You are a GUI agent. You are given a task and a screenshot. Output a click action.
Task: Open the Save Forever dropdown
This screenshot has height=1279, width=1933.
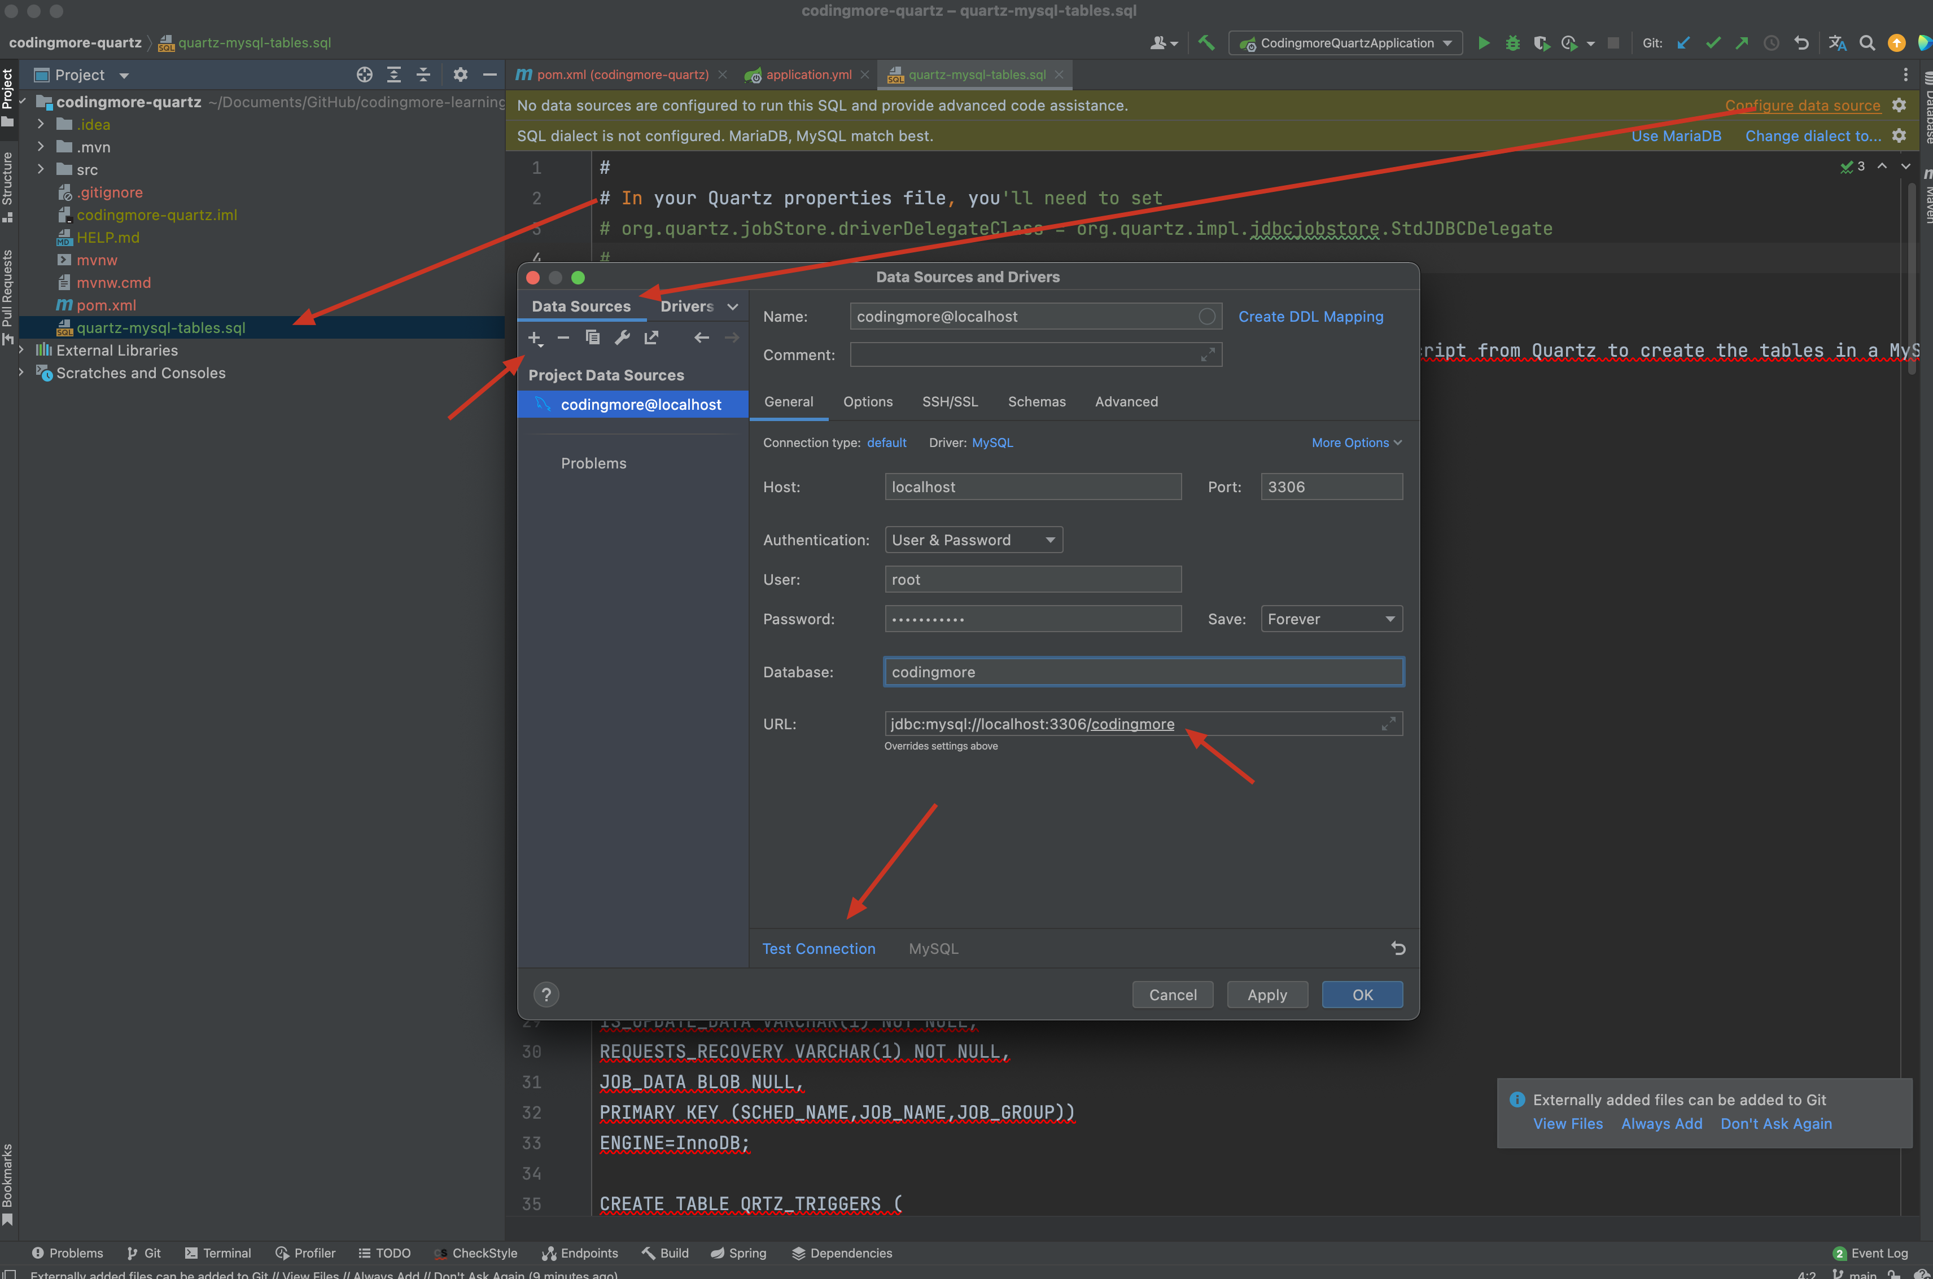pos(1330,619)
